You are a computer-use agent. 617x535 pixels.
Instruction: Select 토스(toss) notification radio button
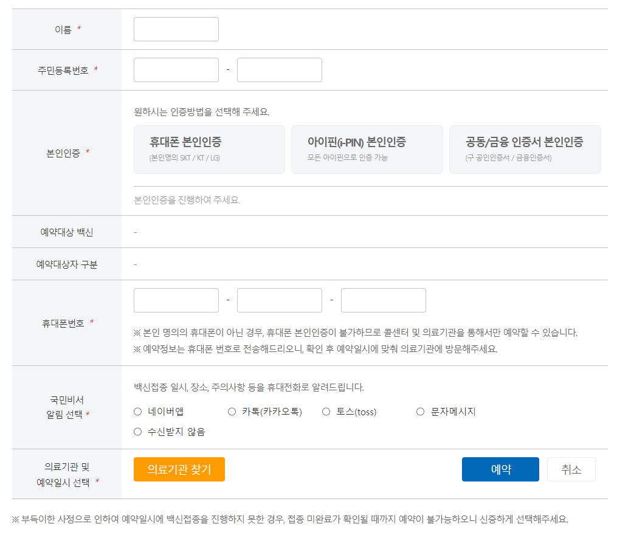(x=326, y=412)
